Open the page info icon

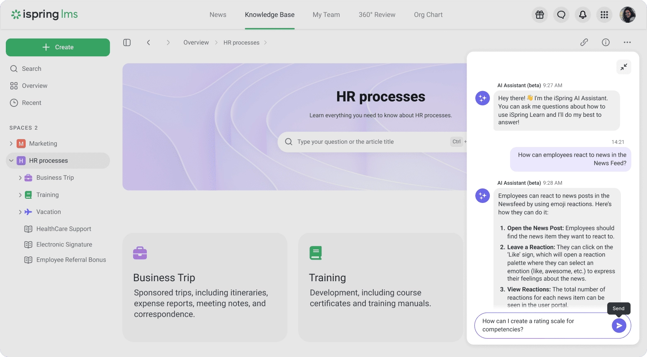[606, 42]
